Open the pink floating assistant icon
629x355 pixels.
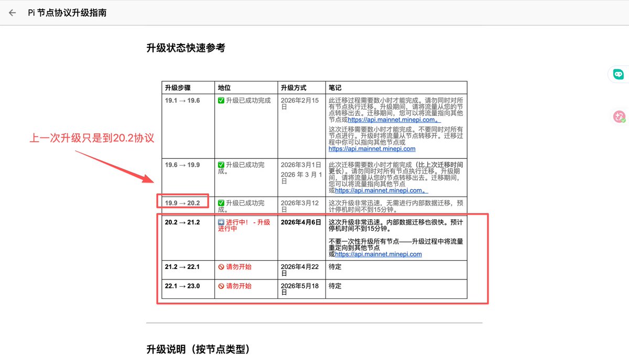tap(620, 117)
